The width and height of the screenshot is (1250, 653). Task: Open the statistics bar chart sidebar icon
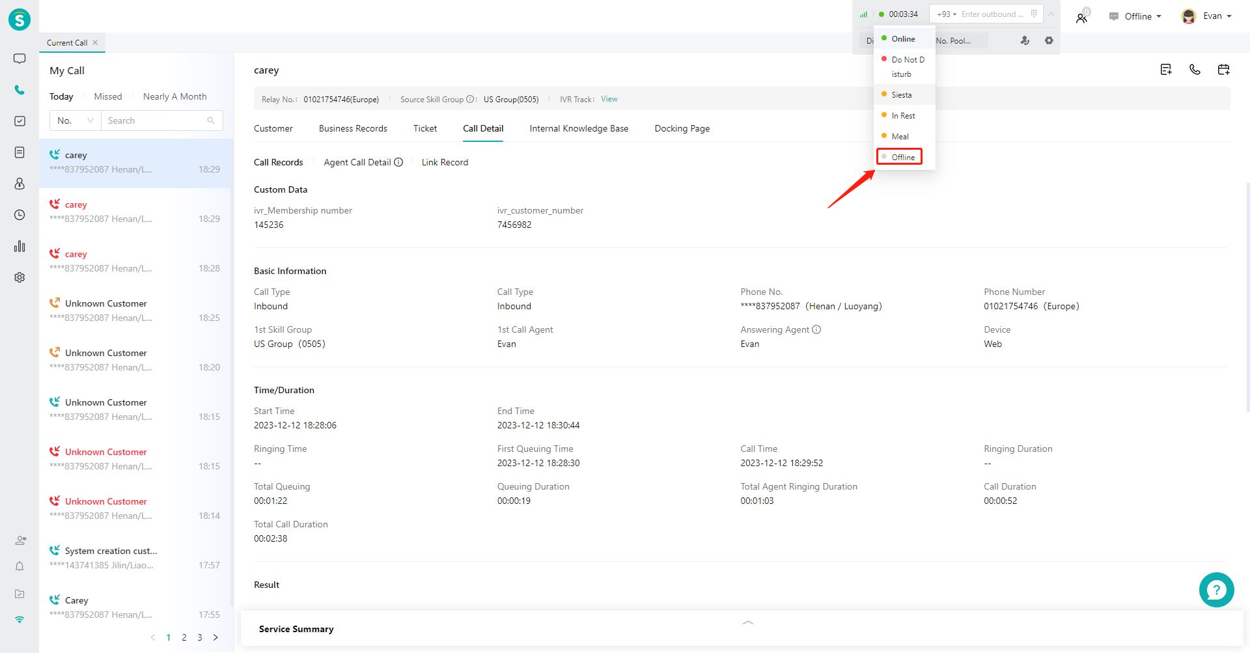coord(20,246)
